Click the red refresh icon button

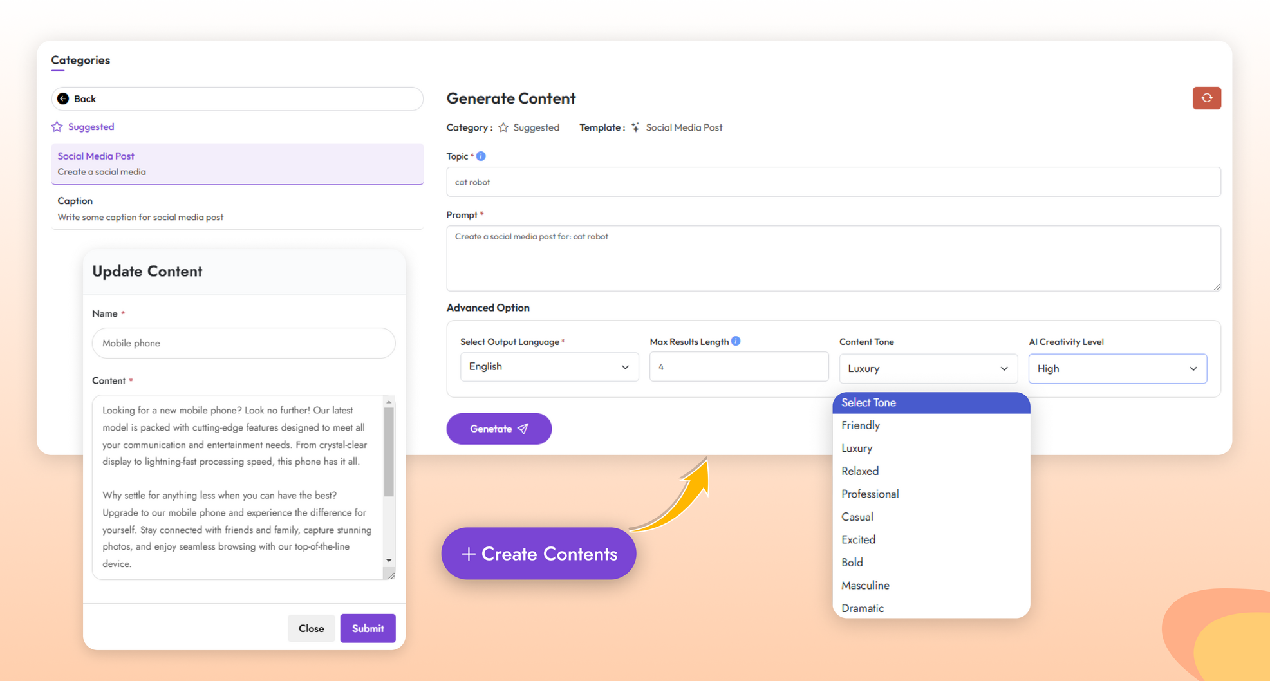1206,98
